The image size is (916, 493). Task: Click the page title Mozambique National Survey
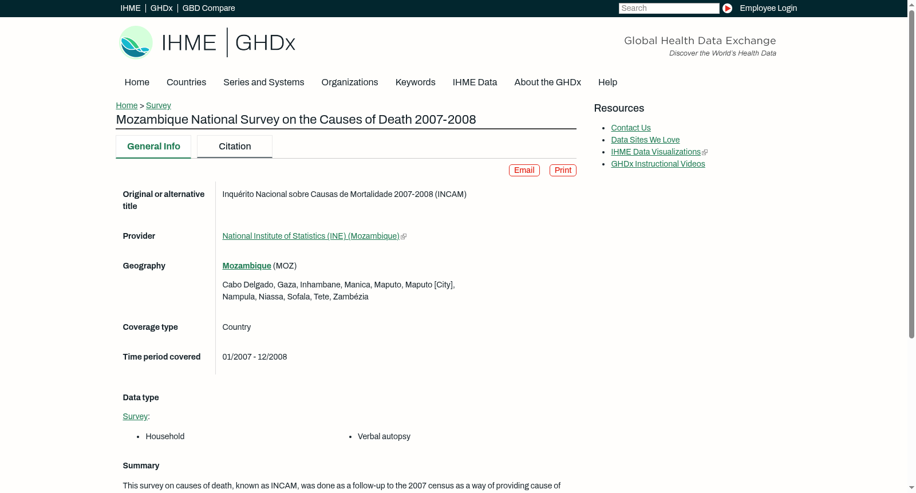click(x=295, y=120)
